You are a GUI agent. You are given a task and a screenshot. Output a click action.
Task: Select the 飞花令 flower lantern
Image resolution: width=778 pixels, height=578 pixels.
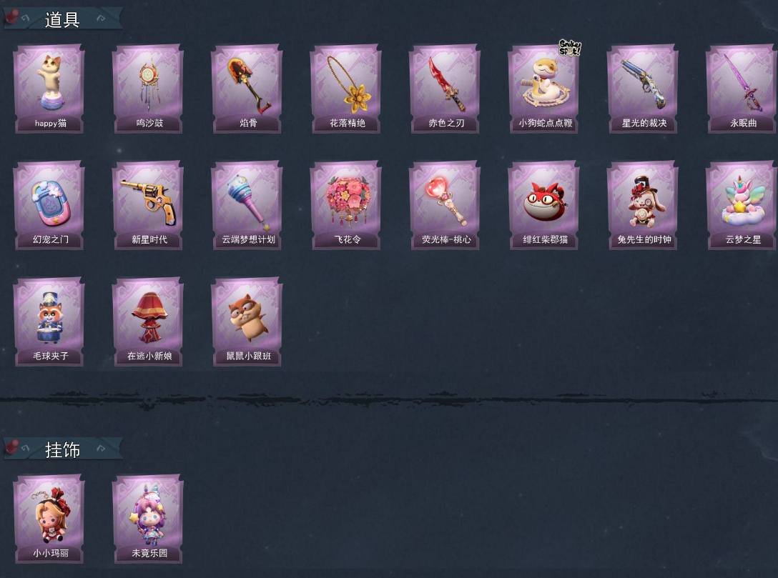(346, 205)
